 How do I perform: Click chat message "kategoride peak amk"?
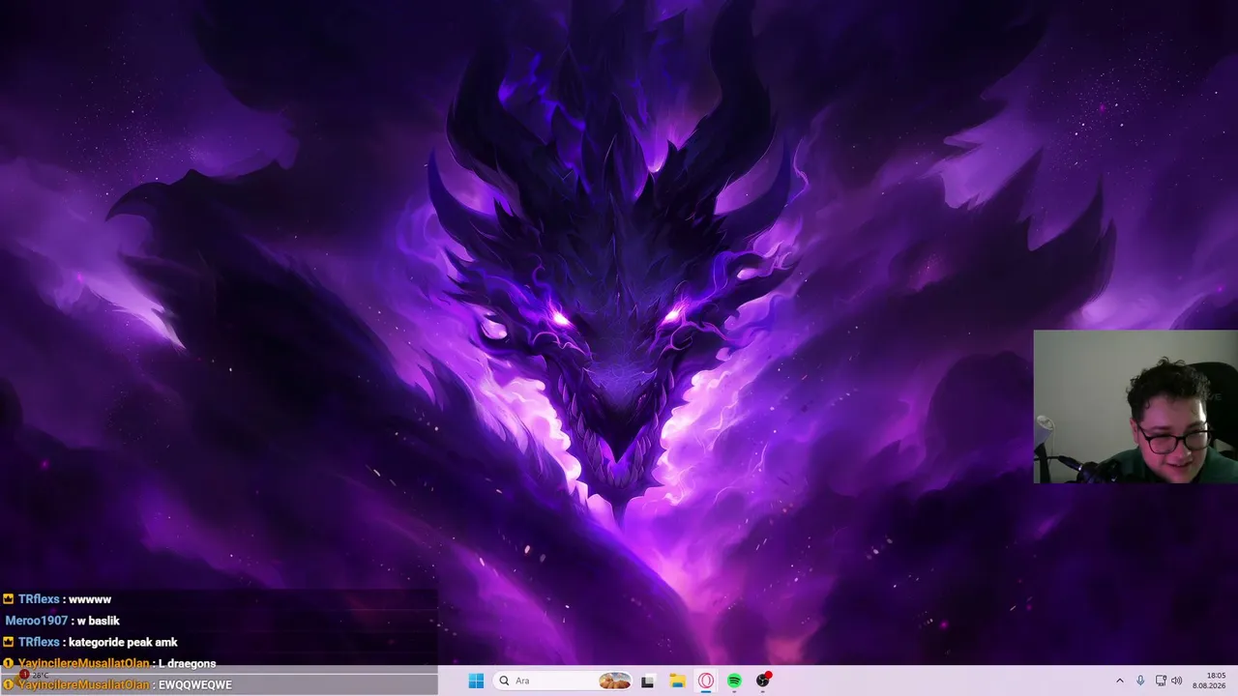point(123,642)
